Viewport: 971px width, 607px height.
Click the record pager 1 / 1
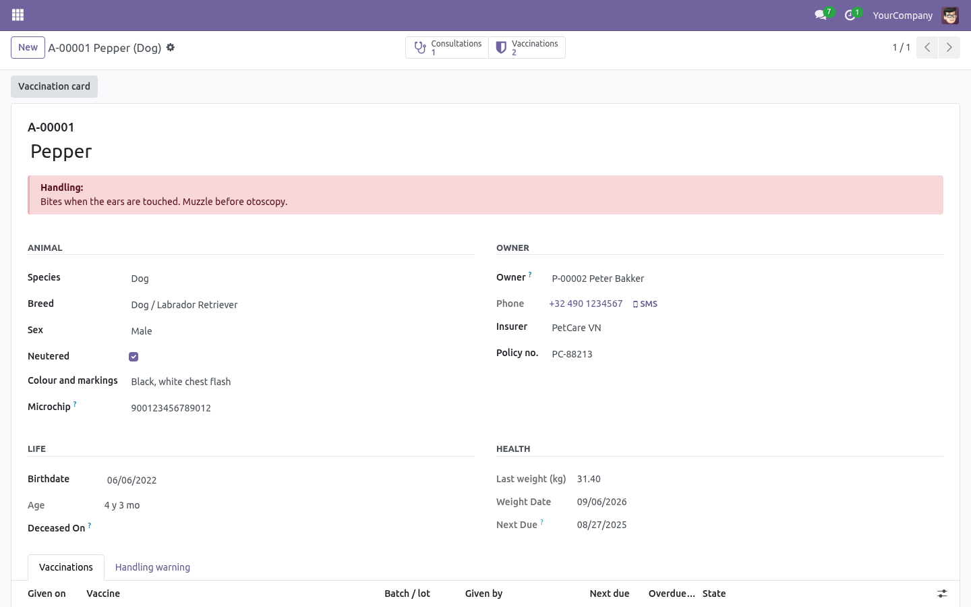pos(902,47)
